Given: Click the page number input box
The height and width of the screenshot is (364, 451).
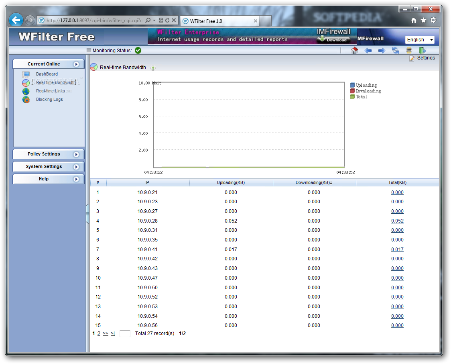Looking at the screenshot, I should pos(125,333).
